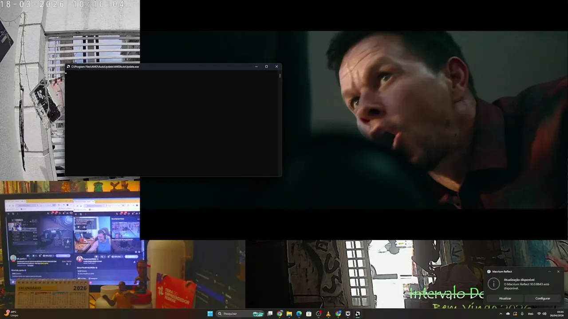Click the Macrium Reflect app icon in notification
Image resolution: width=568 pixels, height=319 pixels.
489,272
